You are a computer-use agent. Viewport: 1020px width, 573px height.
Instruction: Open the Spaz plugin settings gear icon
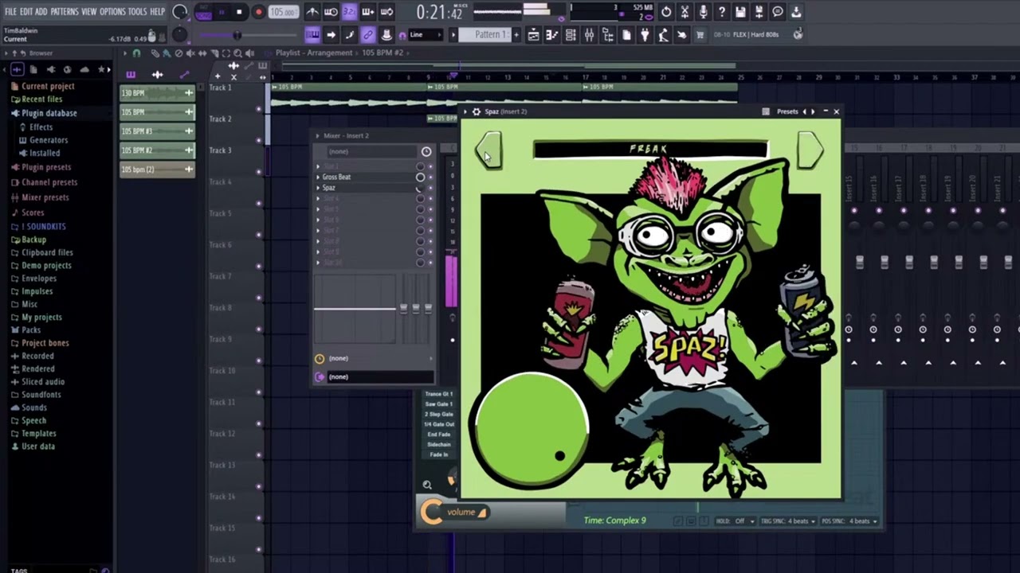(477, 111)
